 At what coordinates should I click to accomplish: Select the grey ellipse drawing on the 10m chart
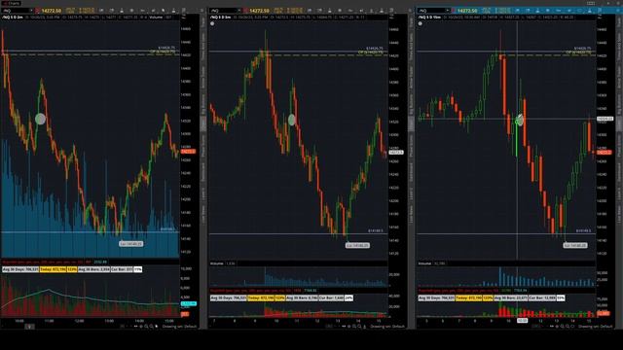click(520, 120)
